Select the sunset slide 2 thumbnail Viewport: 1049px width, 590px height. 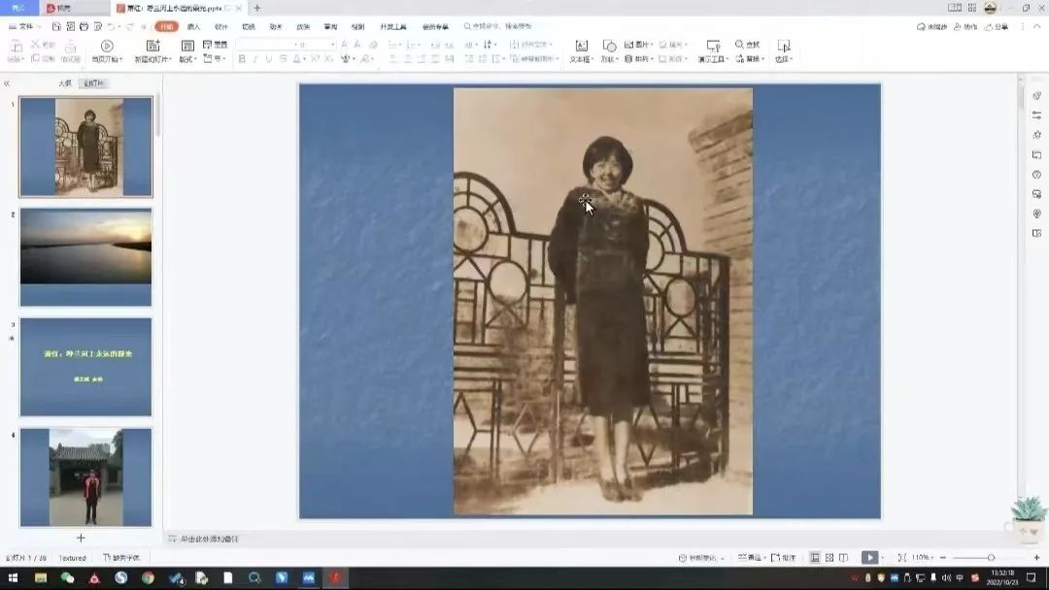click(x=85, y=256)
